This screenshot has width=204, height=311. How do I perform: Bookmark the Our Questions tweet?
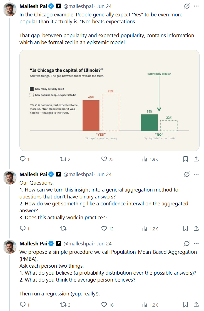click(x=185, y=228)
